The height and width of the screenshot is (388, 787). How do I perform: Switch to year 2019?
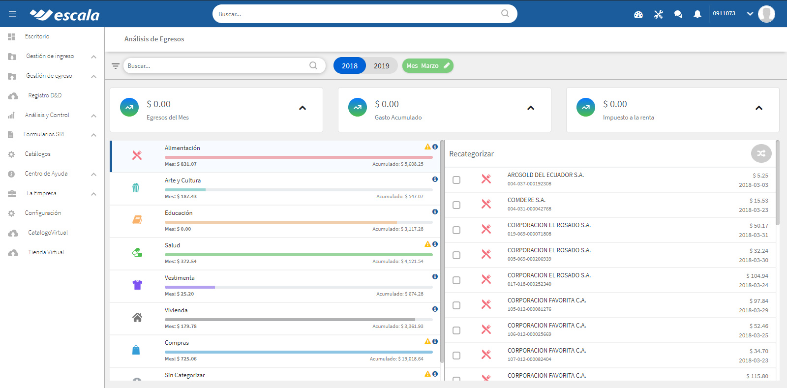click(381, 65)
